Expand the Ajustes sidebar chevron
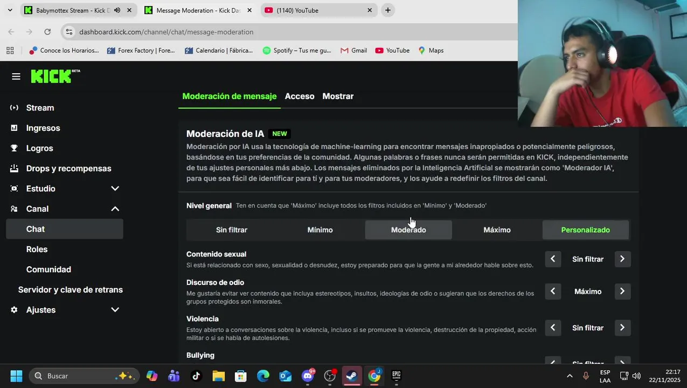 (115, 310)
